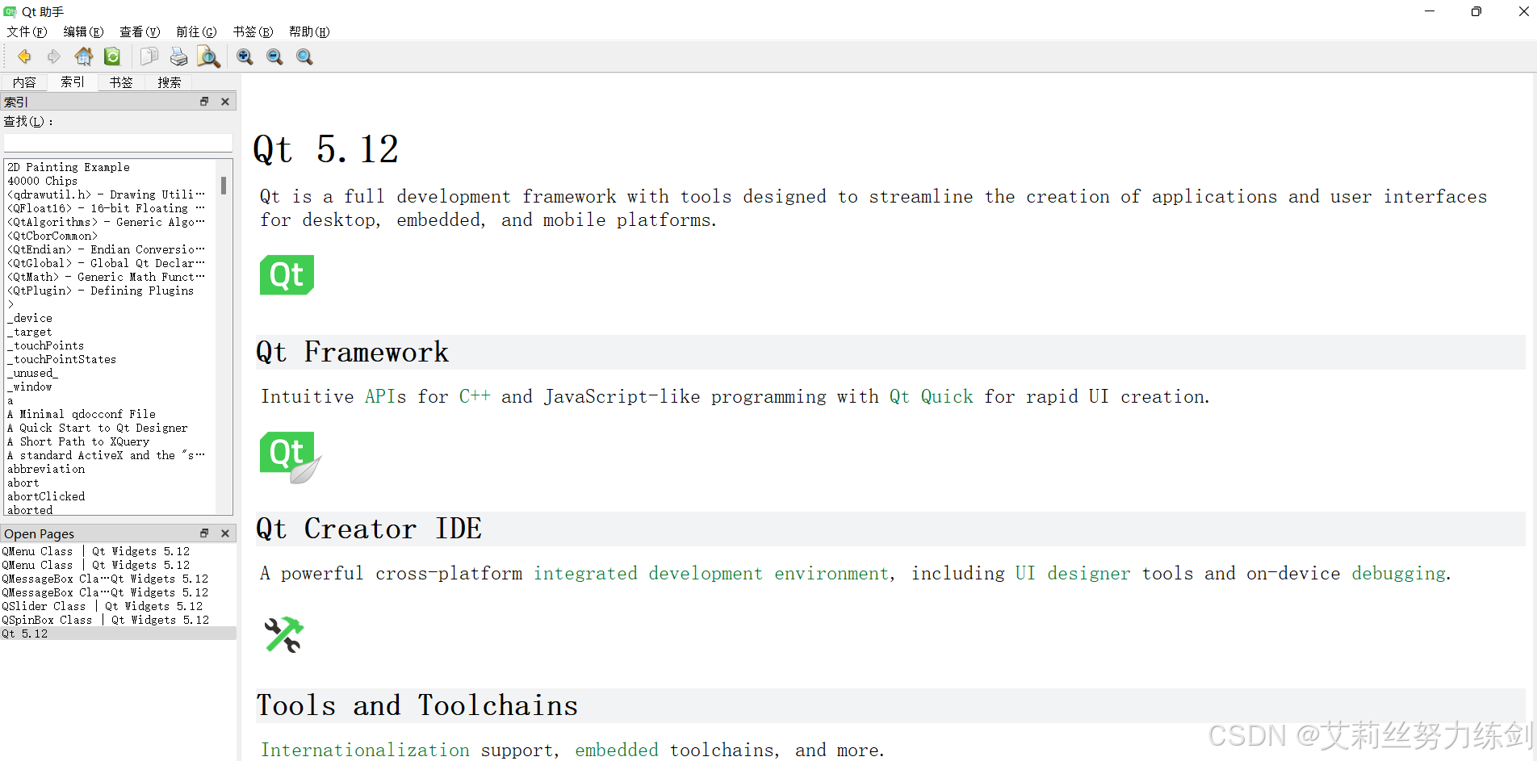Click the Copy toolbar icon
Viewport: 1537px width, 761px height.
point(149,56)
